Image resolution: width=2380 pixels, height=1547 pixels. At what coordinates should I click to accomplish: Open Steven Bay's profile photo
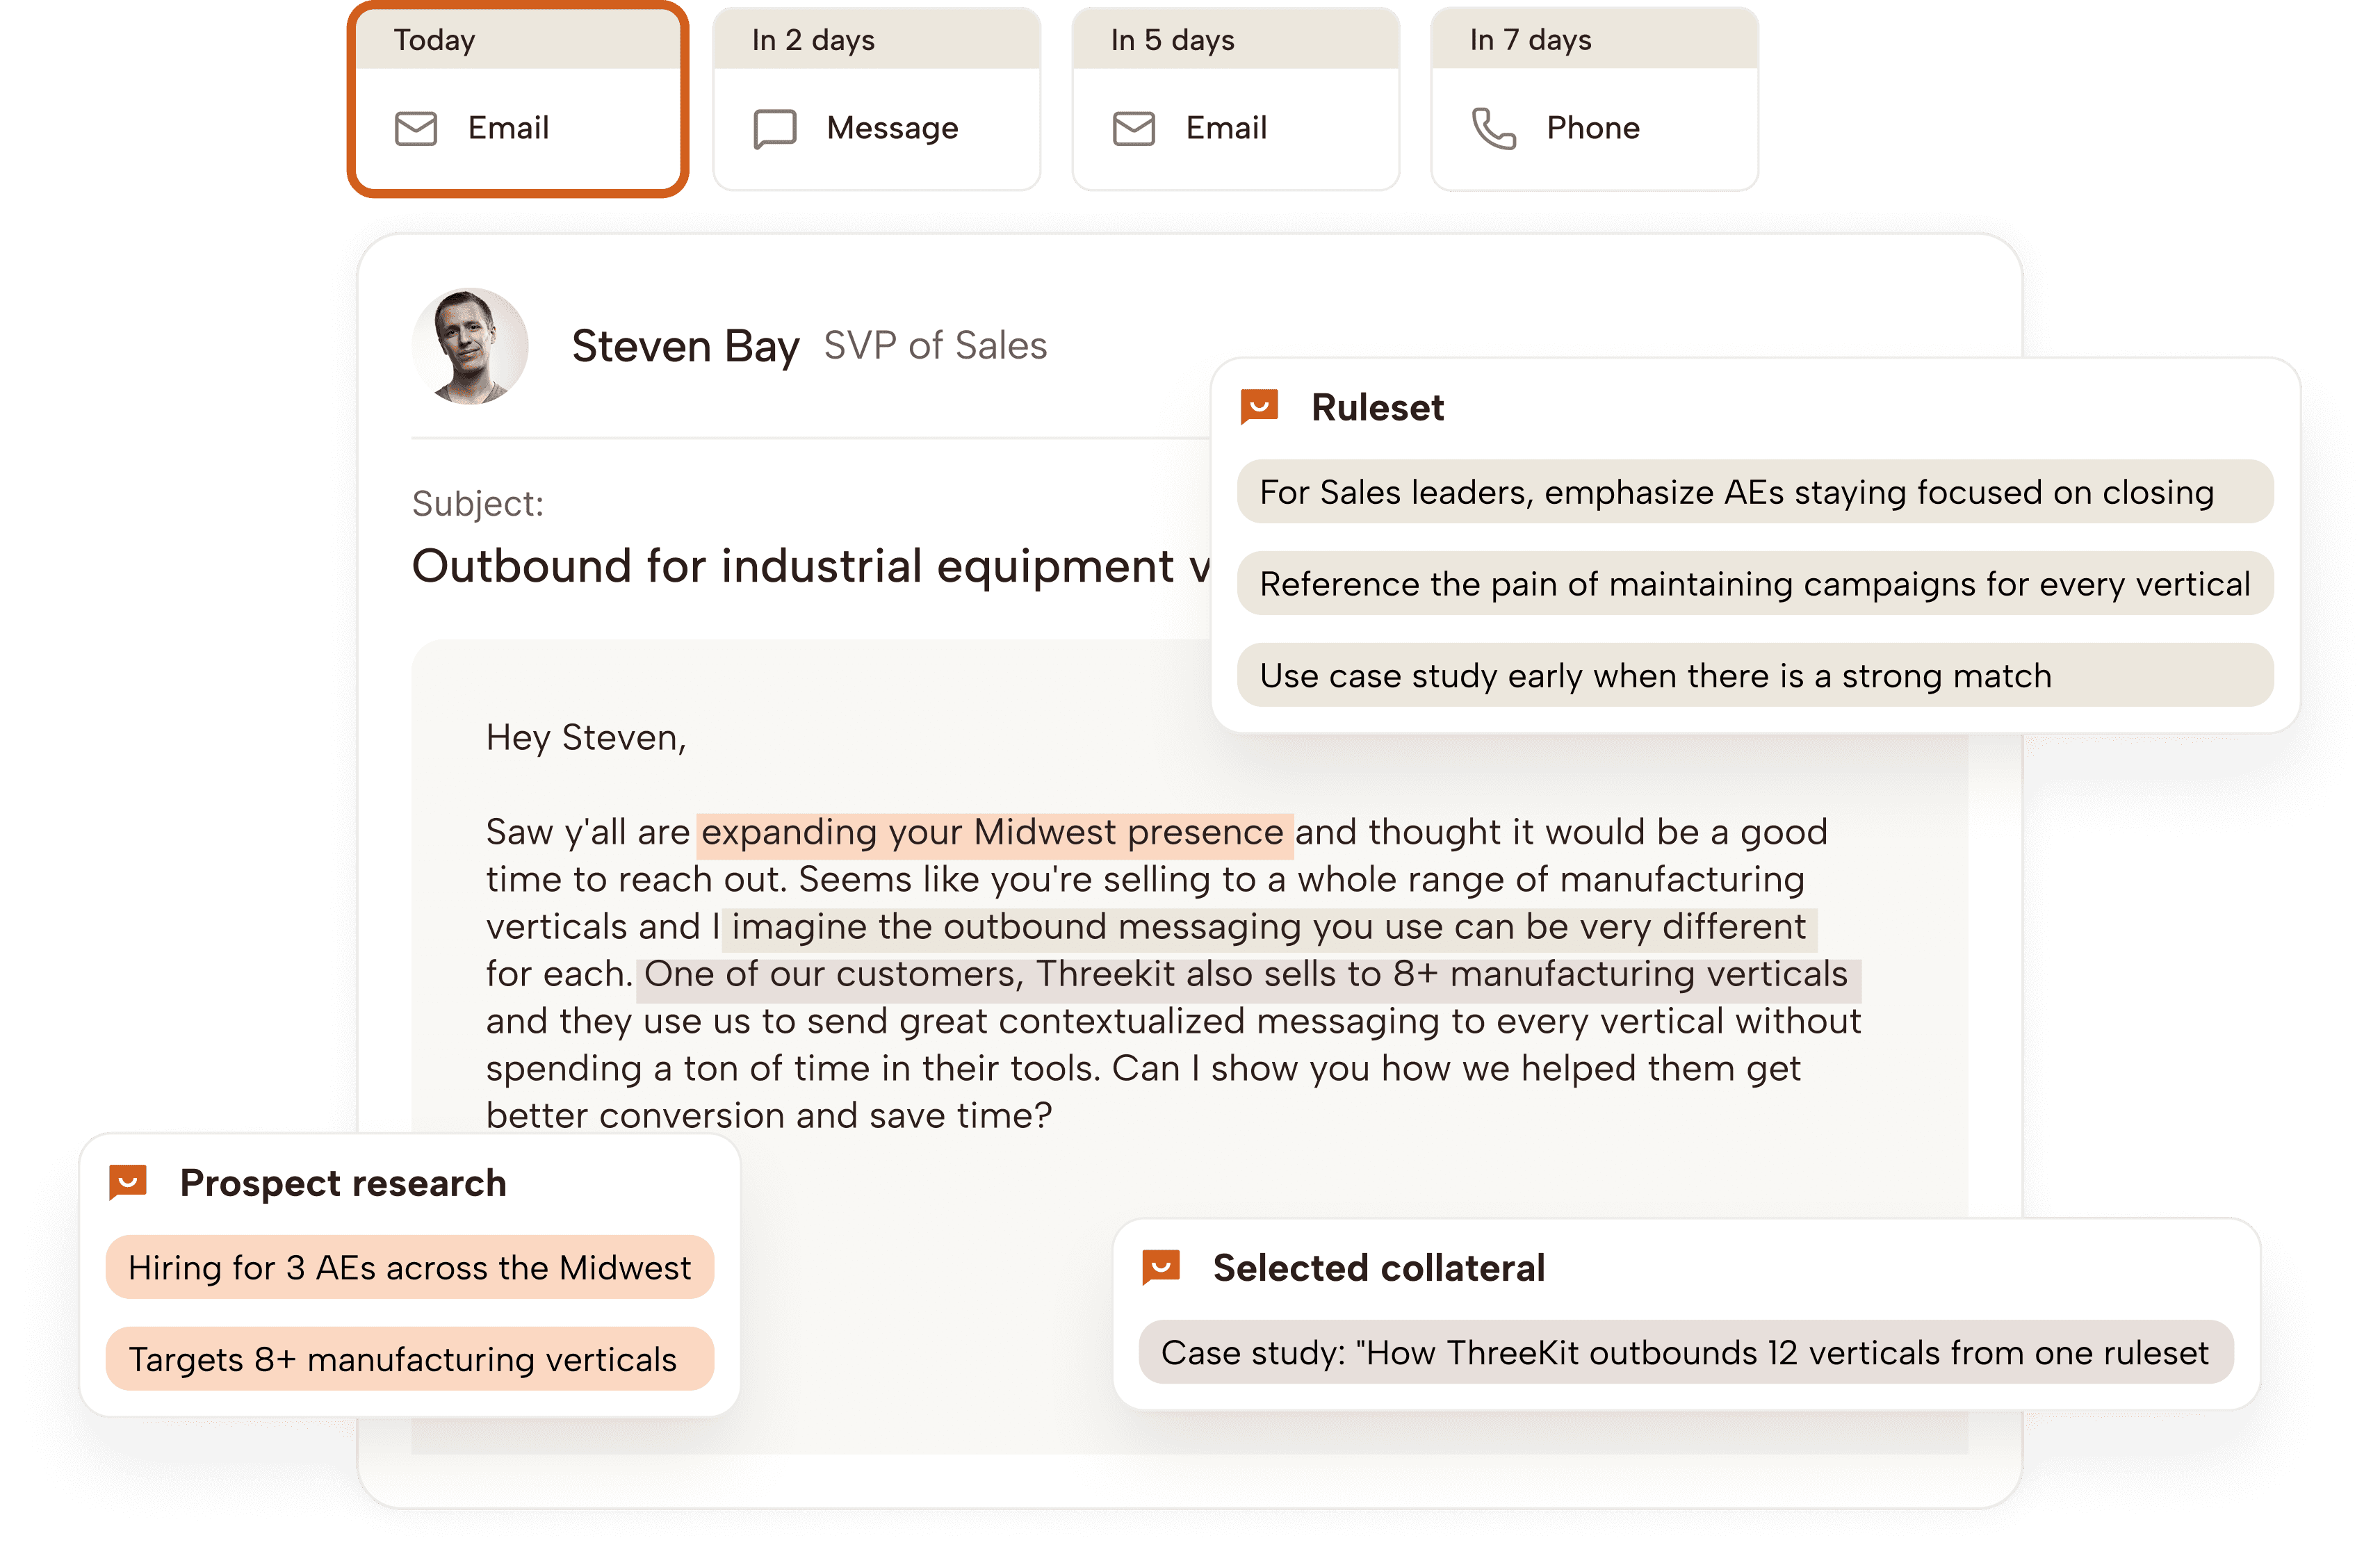click(470, 346)
